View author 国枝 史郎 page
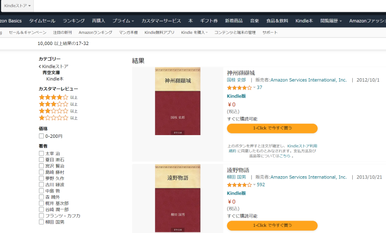Screen dimensions: 386x233 tap(236, 80)
